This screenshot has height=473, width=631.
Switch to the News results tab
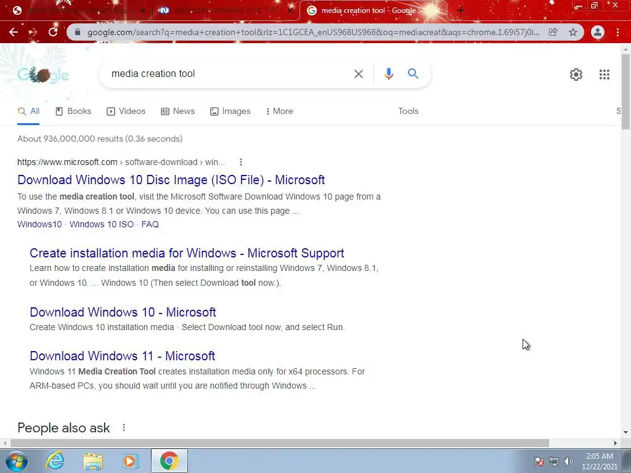(x=178, y=111)
